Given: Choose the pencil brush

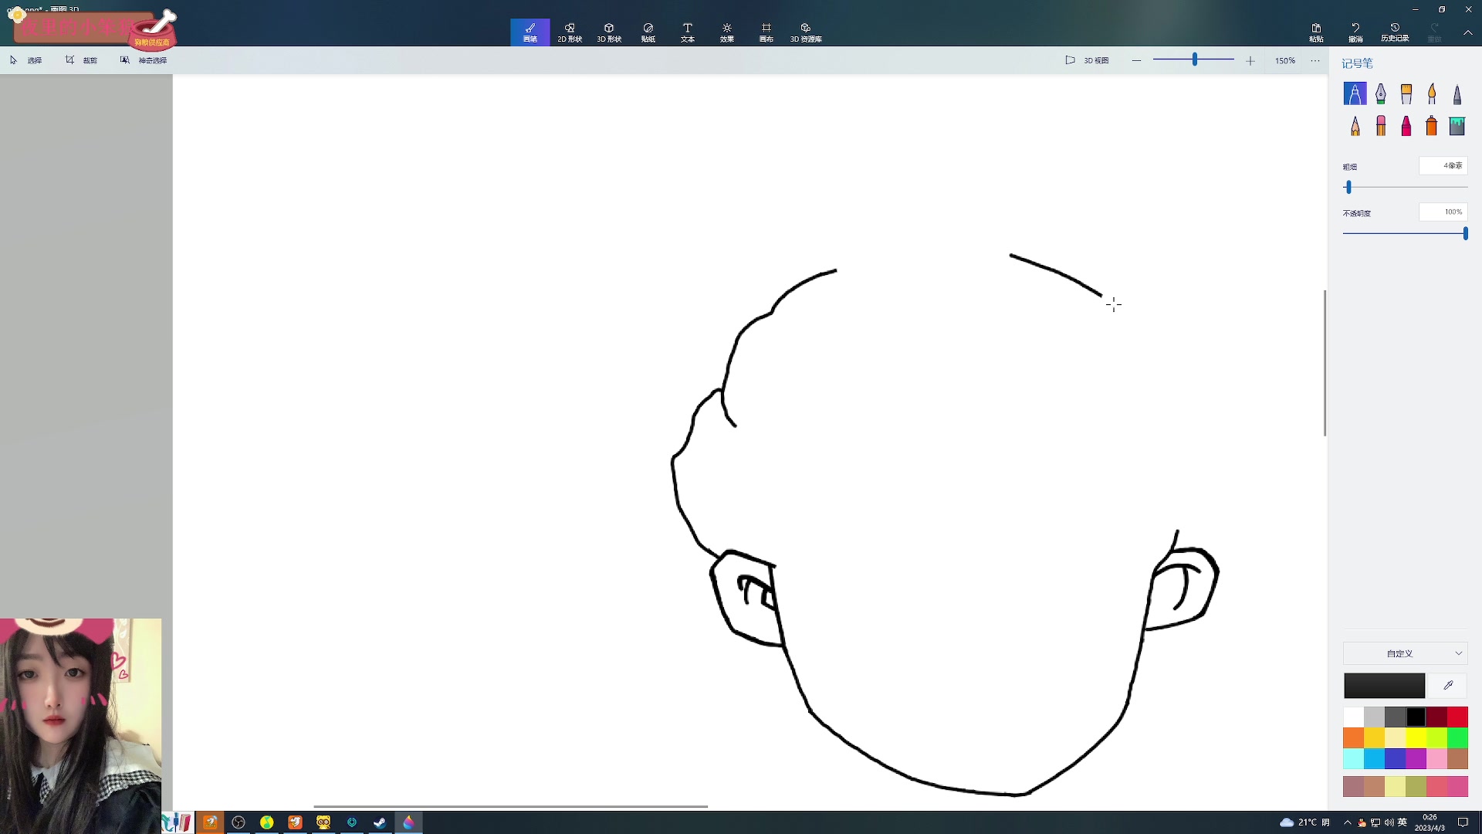Looking at the screenshot, I should 1355,126.
